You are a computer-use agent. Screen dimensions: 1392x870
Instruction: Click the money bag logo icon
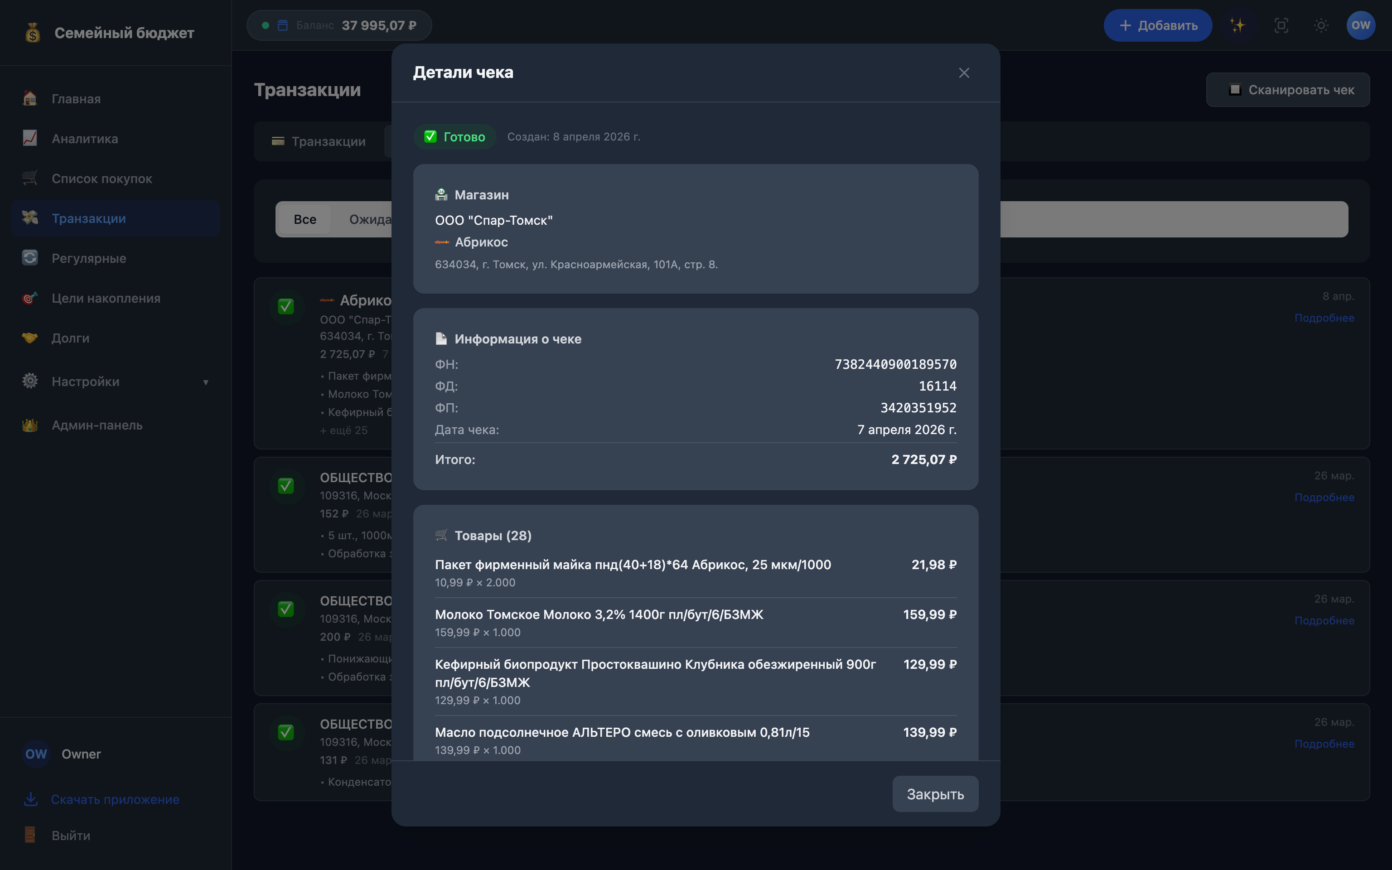(x=33, y=33)
